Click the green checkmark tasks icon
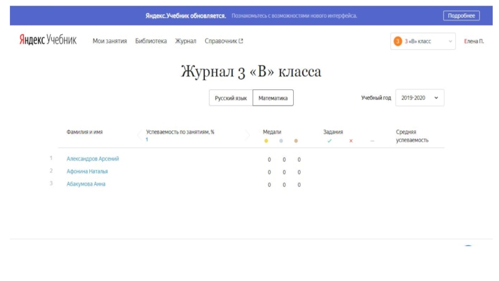This screenshot has width=499, height=281. click(x=329, y=141)
